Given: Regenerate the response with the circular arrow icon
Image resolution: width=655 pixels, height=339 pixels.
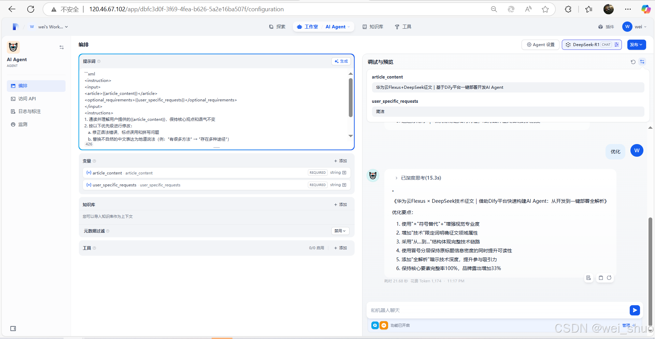Looking at the screenshot, I should 609,278.
